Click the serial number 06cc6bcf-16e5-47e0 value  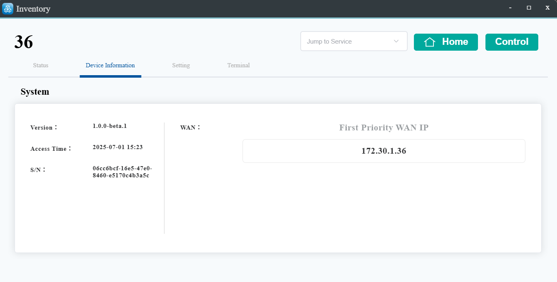[x=122, y=172]
